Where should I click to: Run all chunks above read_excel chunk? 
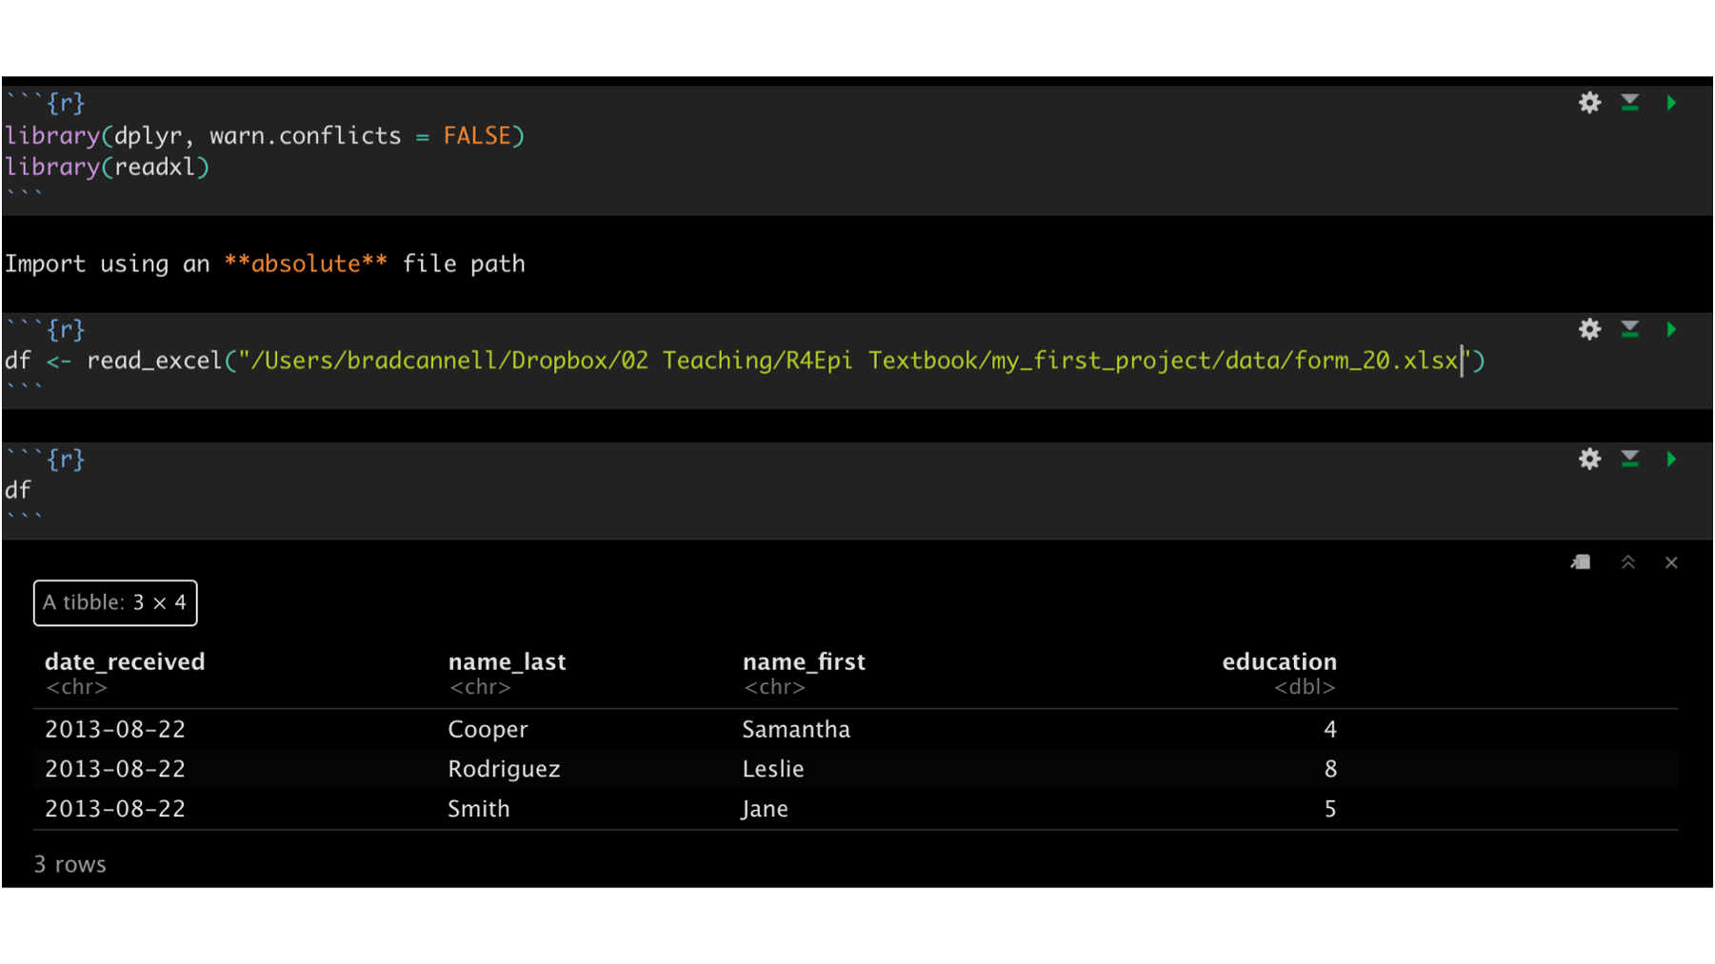(x=1629, y=329)
